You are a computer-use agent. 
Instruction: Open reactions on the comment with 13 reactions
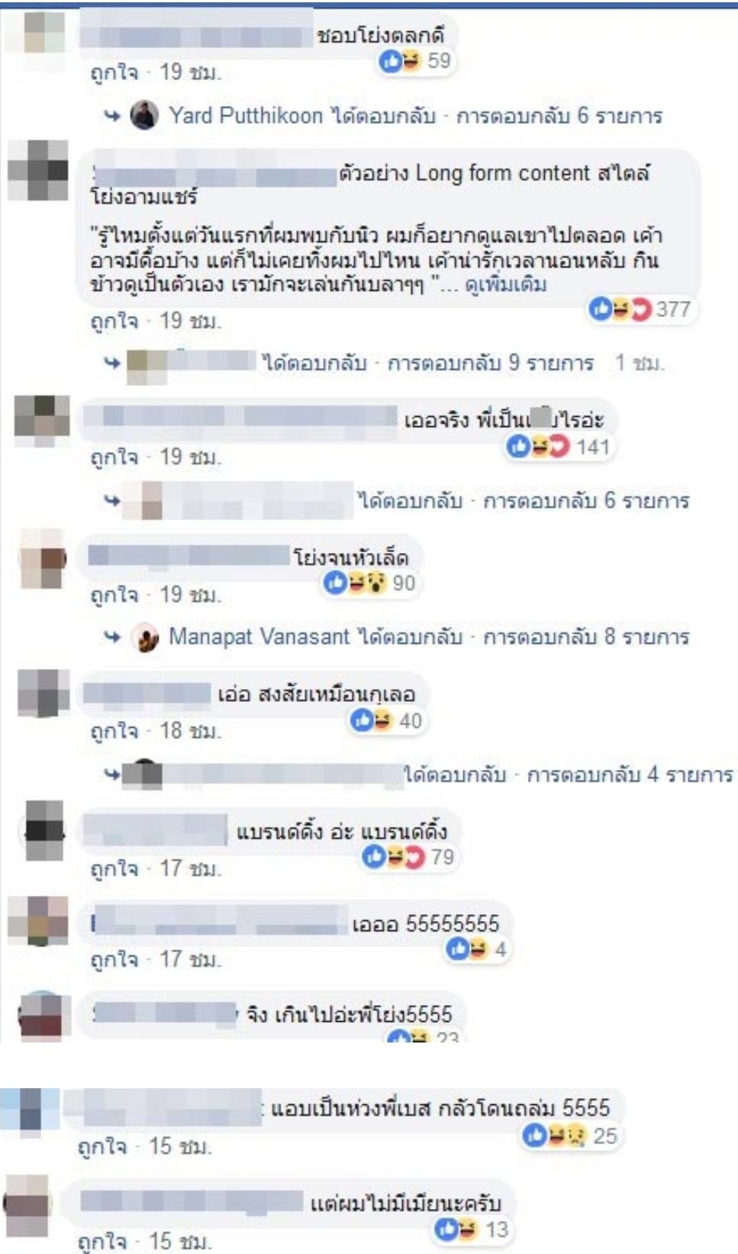[x=472, y=1230]
